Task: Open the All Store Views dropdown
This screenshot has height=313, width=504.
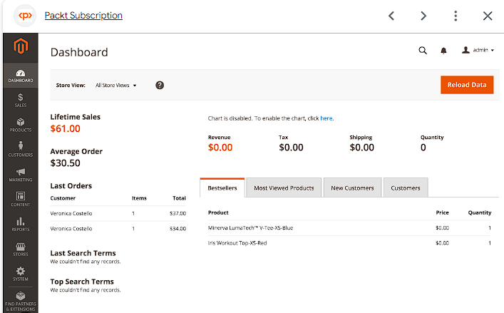Action: click(x=116, y=85)
